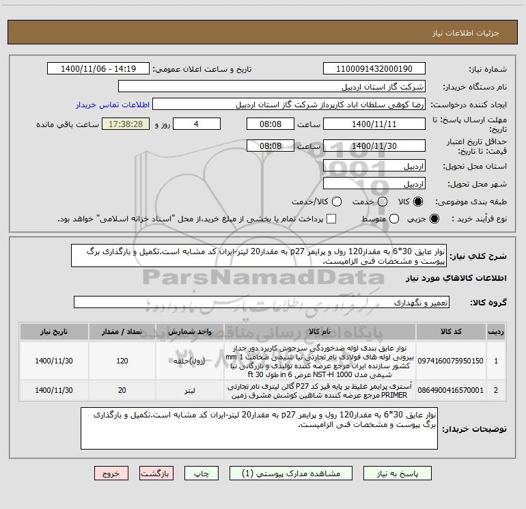This screenshot has height=509, width=526.
Task: Select the کالا/خدمت radio button
Action: click(x=337, y=202)
